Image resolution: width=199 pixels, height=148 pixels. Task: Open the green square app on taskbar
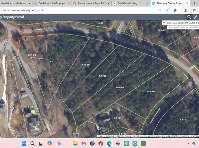coord(144,143)
